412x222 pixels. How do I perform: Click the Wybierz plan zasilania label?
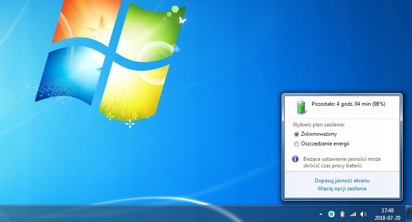(x=318, y=125)
